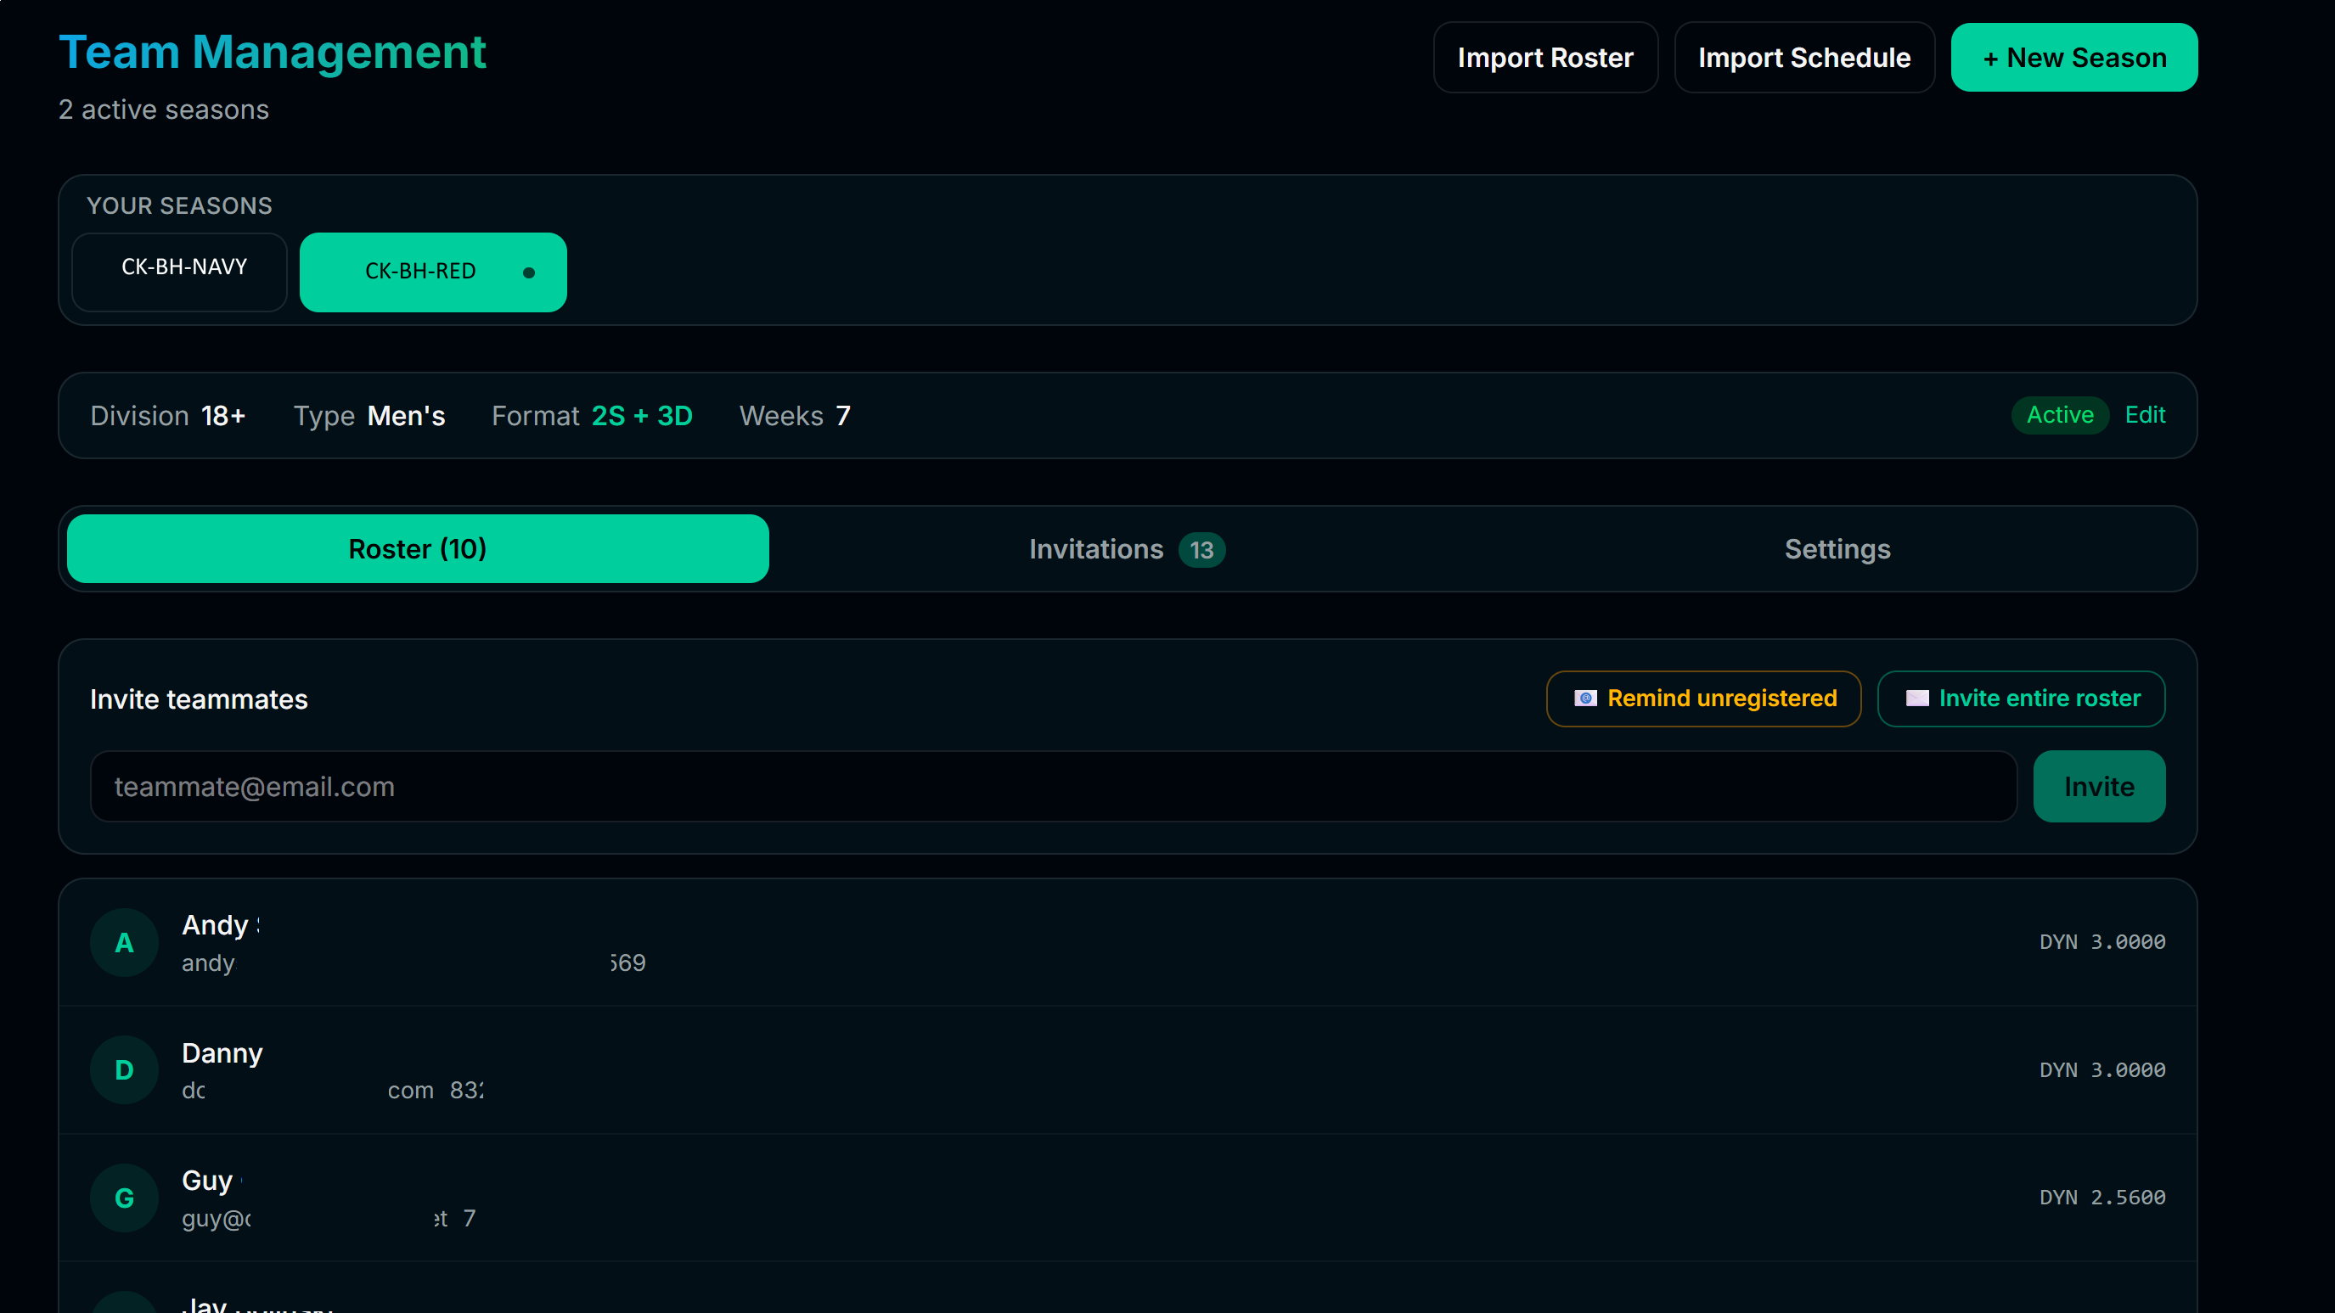The width and height of the screenshot is (2335, 1313).
Task: Click the Division 18+ value
Action: 223,415
